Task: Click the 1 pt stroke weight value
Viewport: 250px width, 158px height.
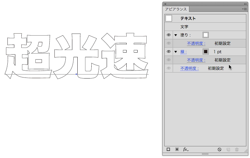Action: (217, 52)
